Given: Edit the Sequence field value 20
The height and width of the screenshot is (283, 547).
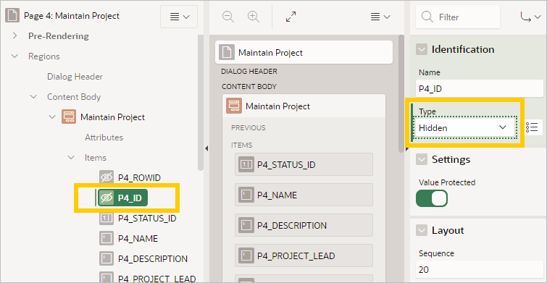Looking at the screenshot, I should [x=480, y=270].
